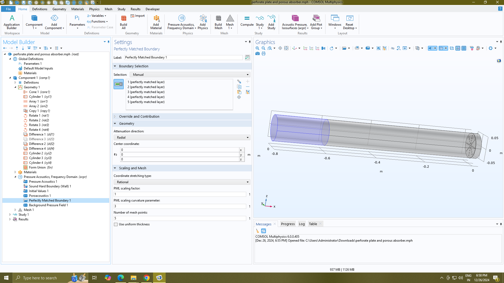The height and width of the screenshot is (283, 504).
Task: Toggle the grid display button
Action: 464,48
